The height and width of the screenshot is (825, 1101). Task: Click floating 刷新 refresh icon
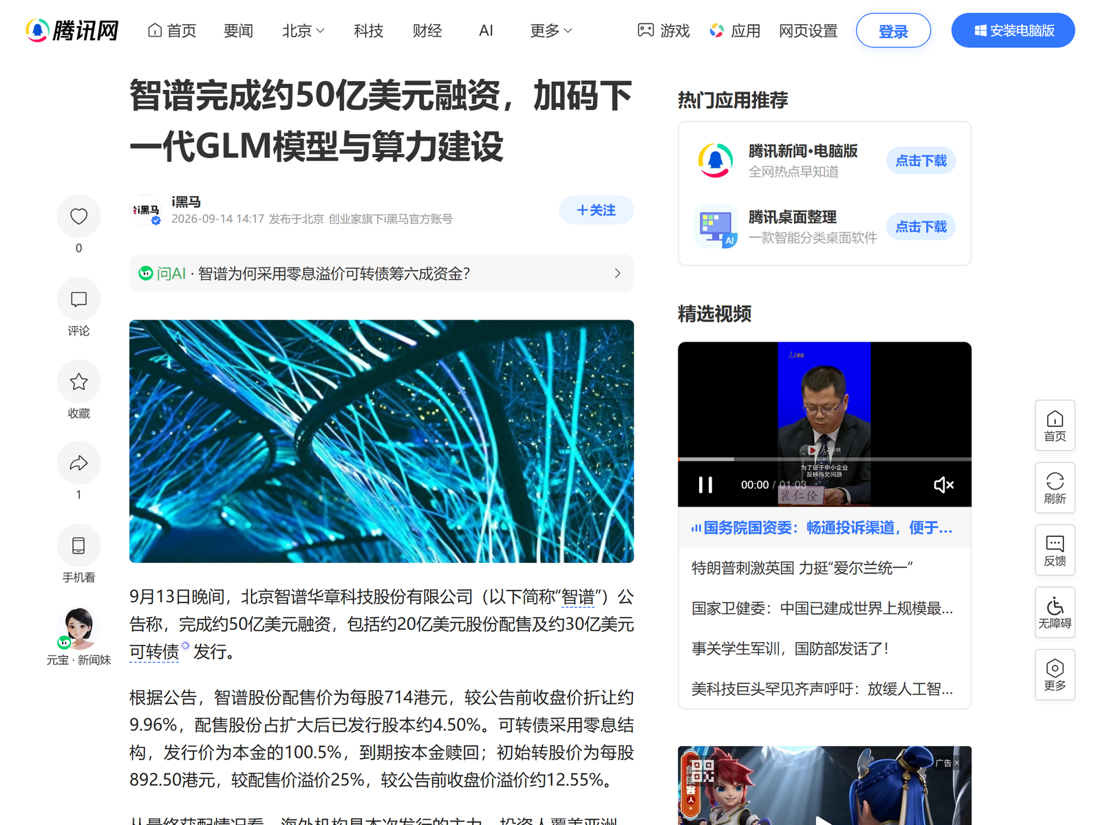[1055, 487]
